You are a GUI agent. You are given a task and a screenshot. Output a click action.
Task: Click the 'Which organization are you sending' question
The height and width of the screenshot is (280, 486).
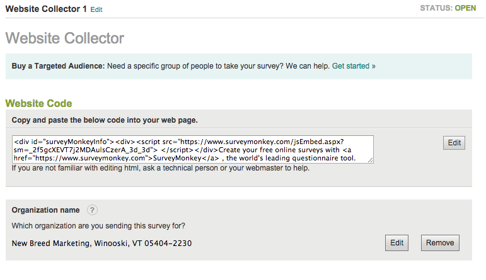pyautogui.click(x=98, y=226)
